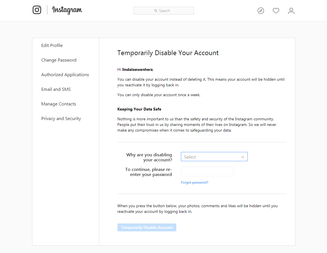Go to Change Password section
Image resolution: width=327 pixels, height=253 pixels.
(x=59, y=60)
